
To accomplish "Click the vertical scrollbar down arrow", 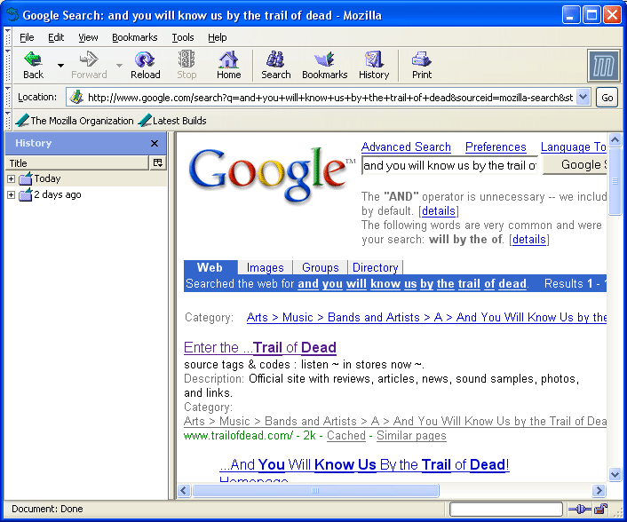I will click(x=615, y=474).
